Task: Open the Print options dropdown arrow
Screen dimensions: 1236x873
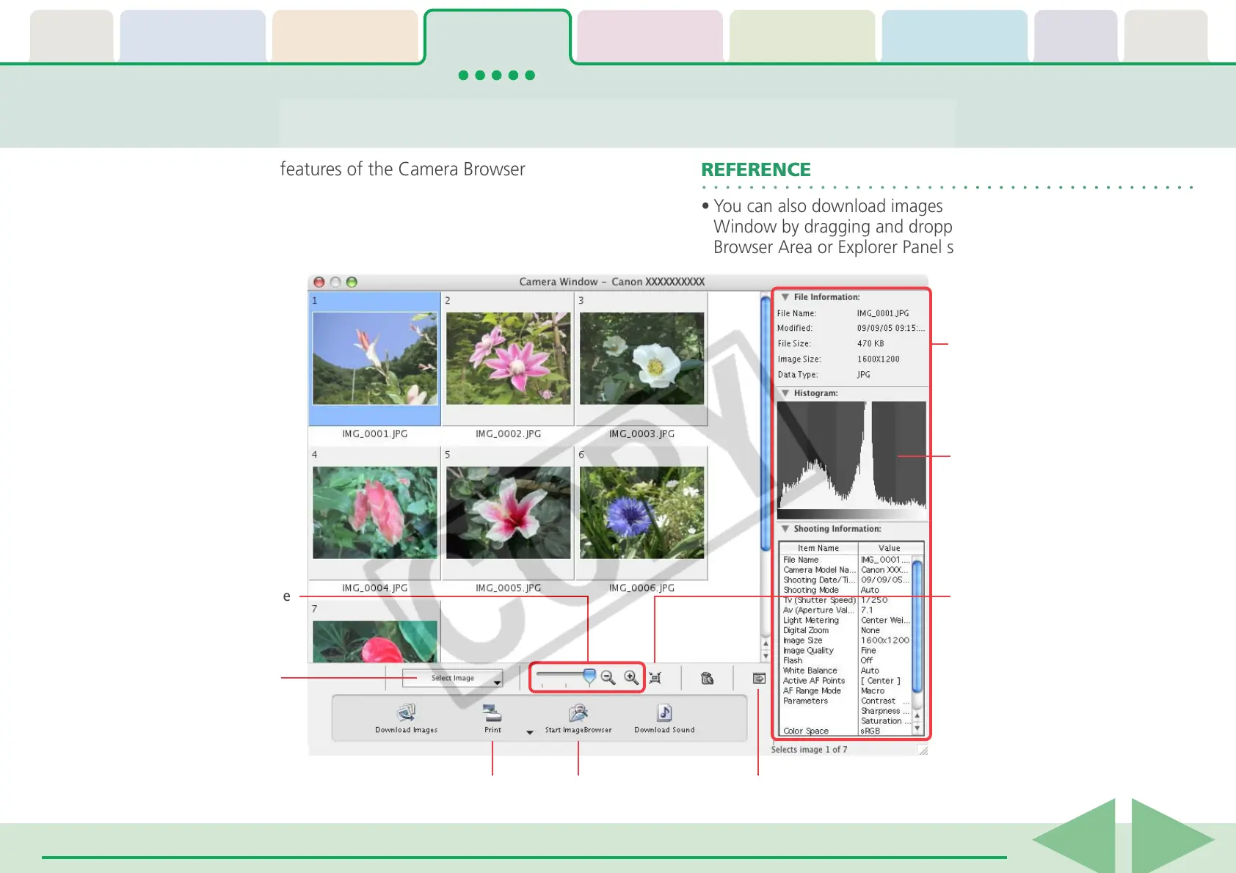Action: [x=530, y=732]
